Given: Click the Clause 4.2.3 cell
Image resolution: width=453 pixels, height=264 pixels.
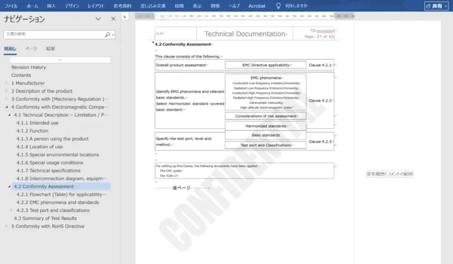Looking at the screenshot, I should pos(320,141).
